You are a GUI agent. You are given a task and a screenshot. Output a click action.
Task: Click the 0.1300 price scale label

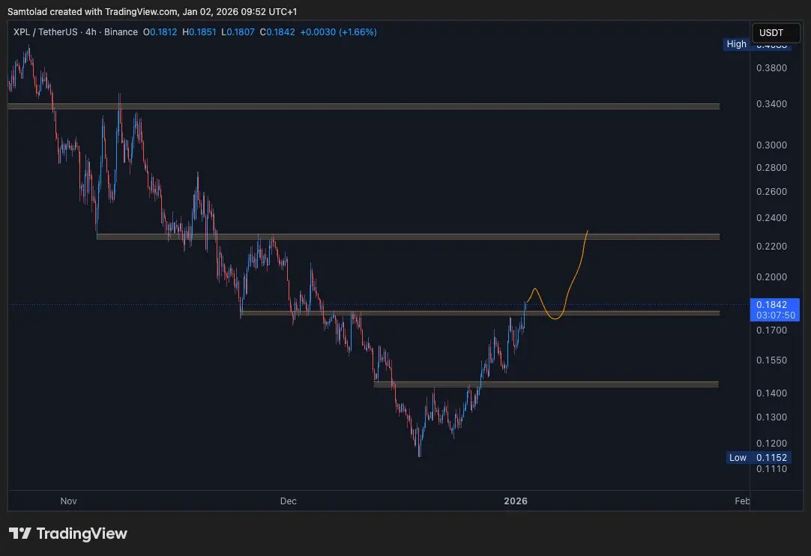click(771, 417)
